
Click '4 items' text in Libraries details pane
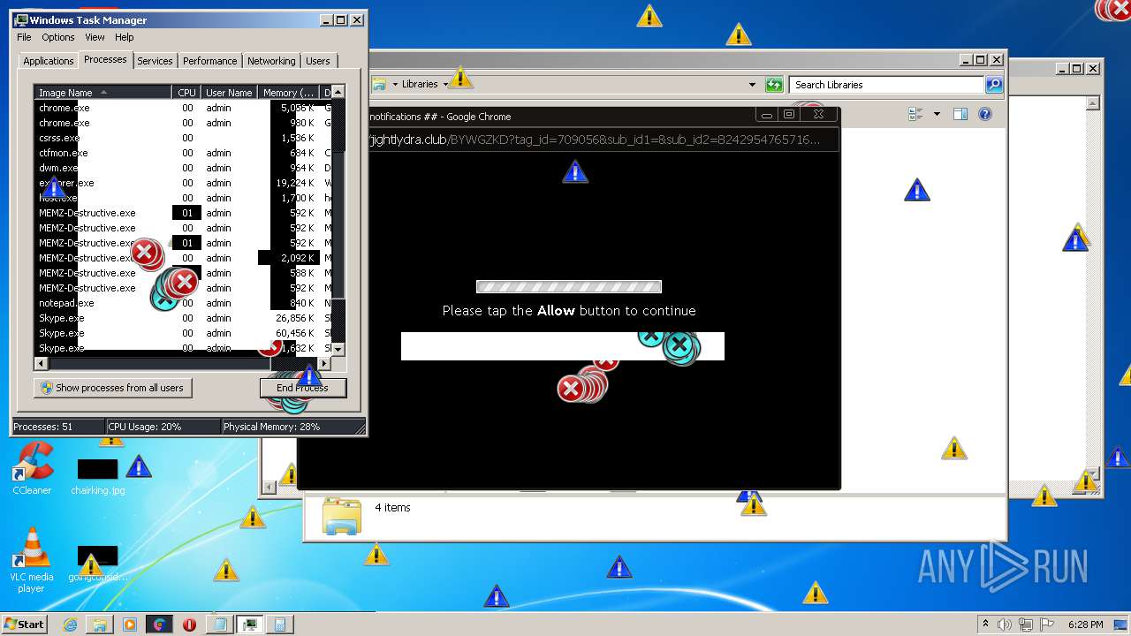(x=392, y=508)
